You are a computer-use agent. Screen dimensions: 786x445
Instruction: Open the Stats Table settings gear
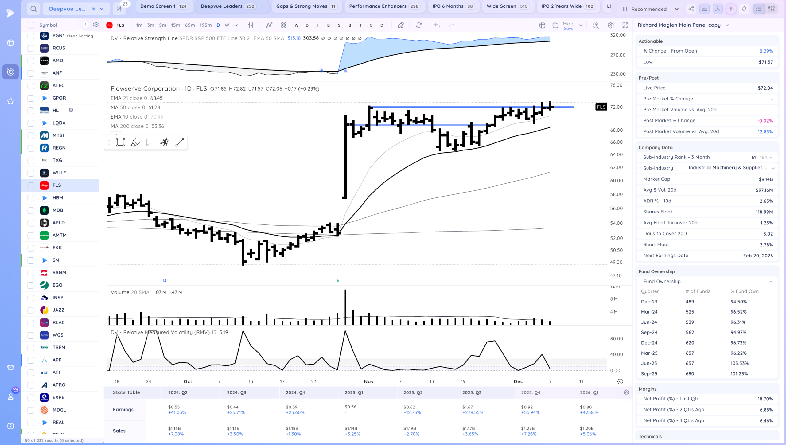tap(626, 392)
